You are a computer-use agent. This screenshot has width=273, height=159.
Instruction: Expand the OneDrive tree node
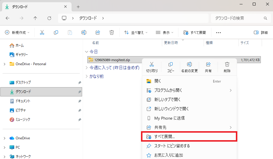coord(5,138)
